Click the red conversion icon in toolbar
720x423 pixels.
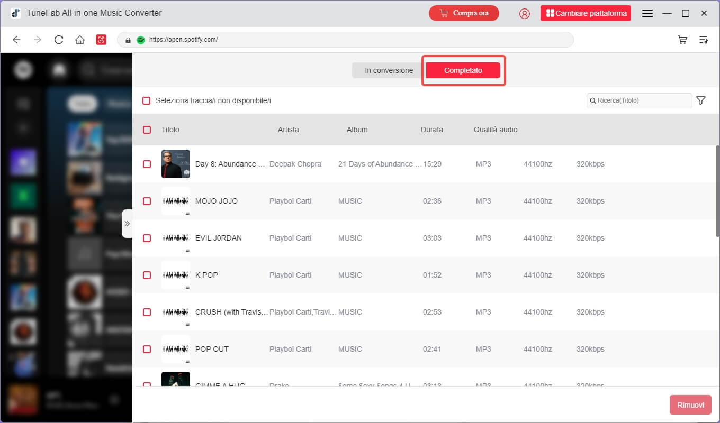click(x=101, y=40)
